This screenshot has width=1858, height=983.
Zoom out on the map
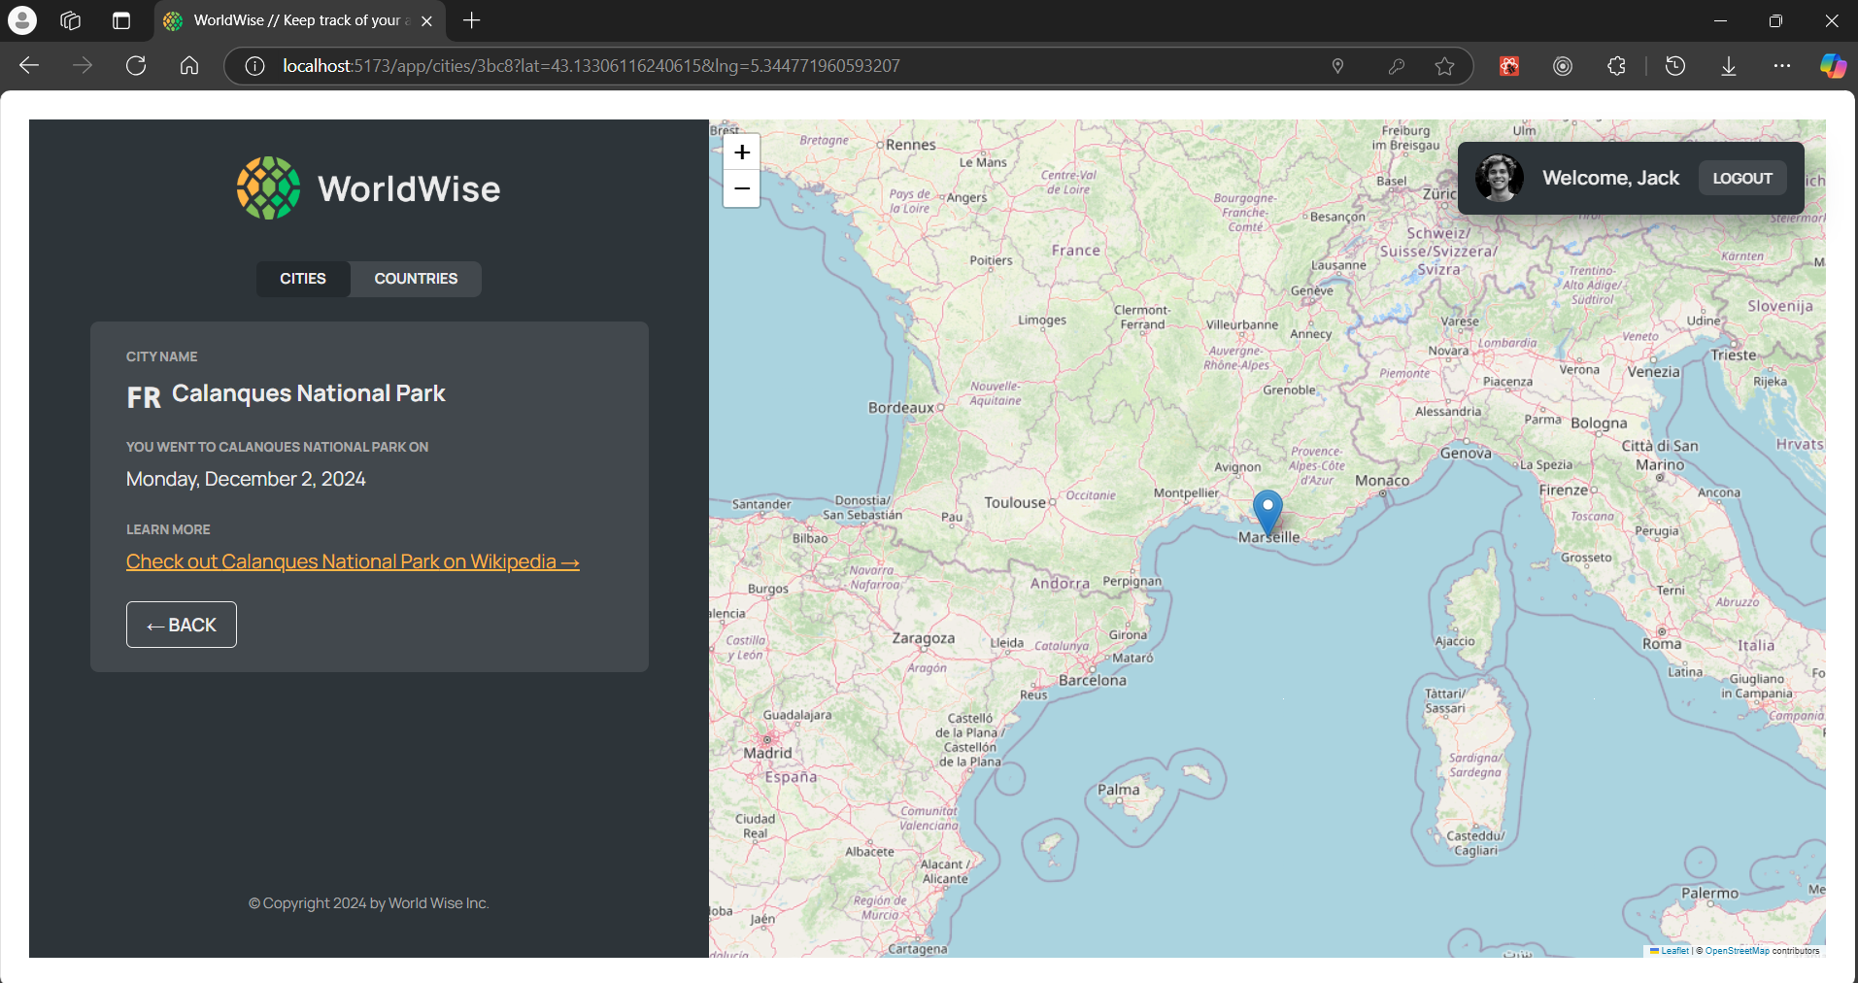click(x=742, y=188)
